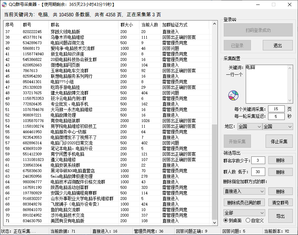Click the 加群验证方式 column header

pyautogui.click(x=184, y=25)
